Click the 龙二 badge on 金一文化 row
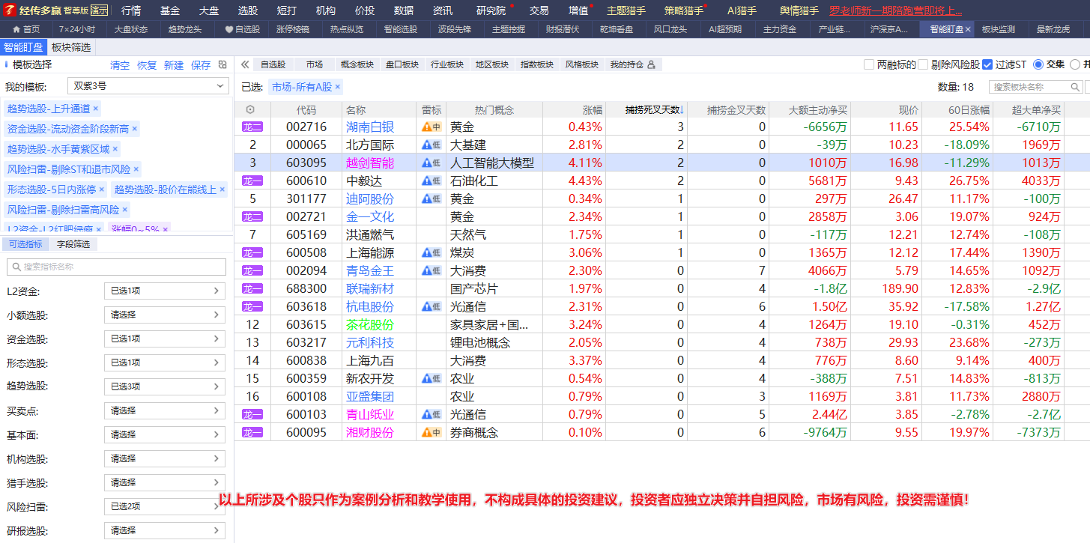The image size is (1090, 543). (252, 217)
